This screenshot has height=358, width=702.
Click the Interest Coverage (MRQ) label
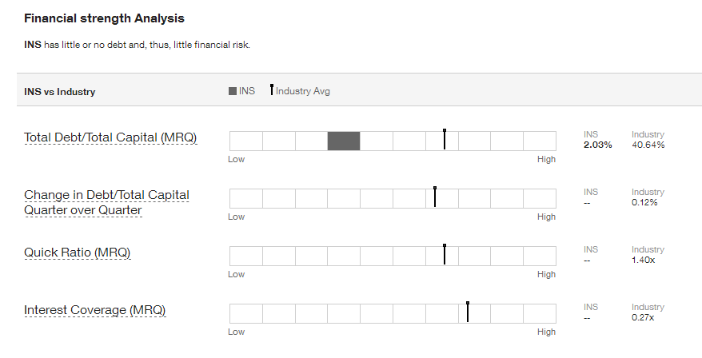95,310
